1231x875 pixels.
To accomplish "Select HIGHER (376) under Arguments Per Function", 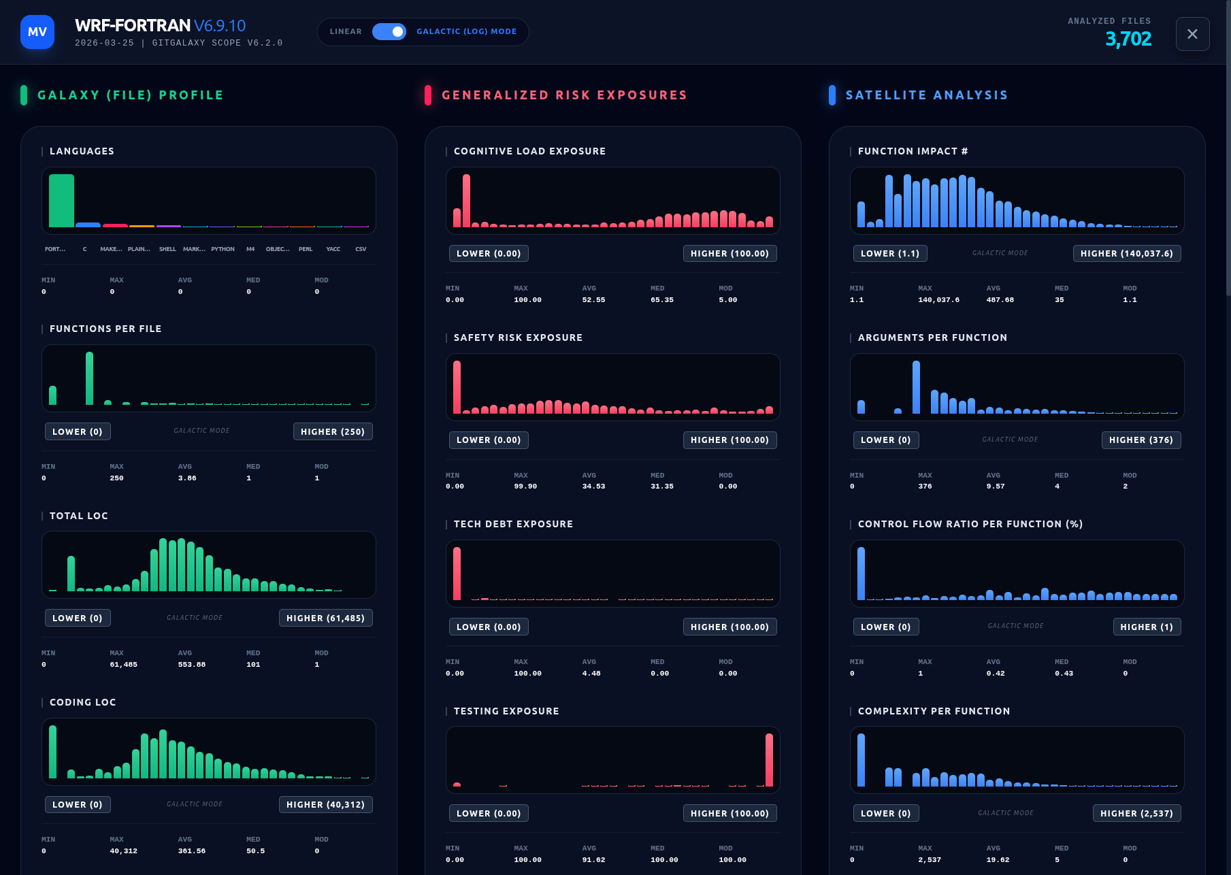I will coord(1140,440).
